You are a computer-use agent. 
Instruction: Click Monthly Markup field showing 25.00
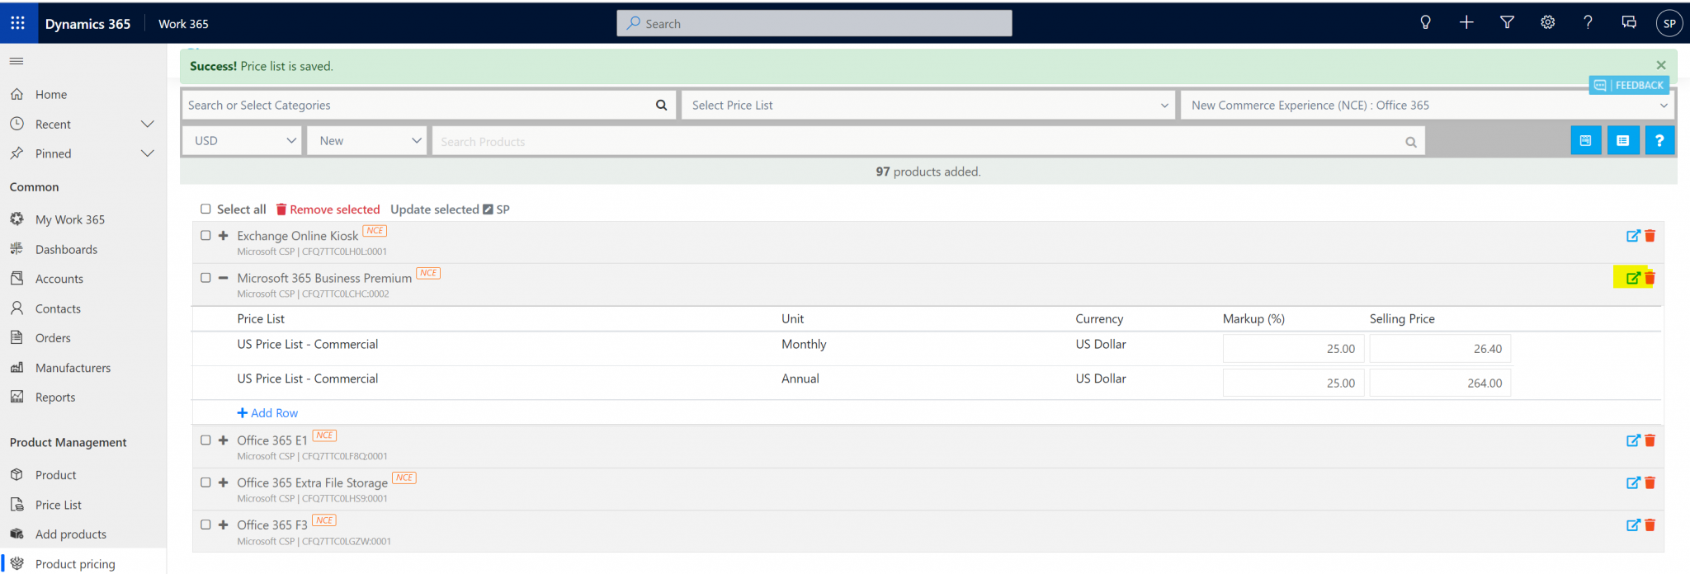1294,349
